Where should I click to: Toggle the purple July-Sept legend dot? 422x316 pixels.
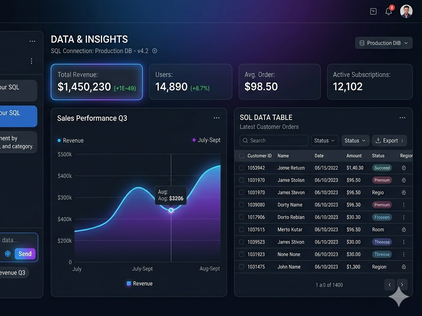[x=194, y=140]
